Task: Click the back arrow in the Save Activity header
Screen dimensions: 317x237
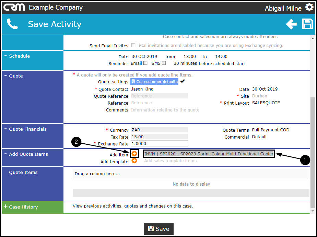Action: coord(291,24)
